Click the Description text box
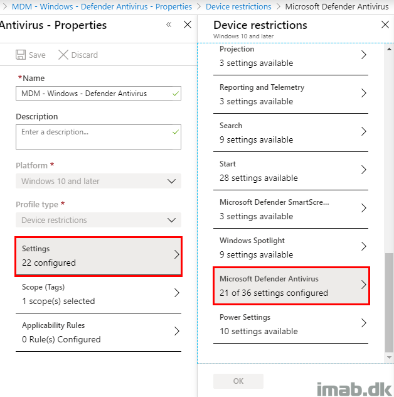The height and width of the screenshot is (397, 394). [x=98, y=137]
